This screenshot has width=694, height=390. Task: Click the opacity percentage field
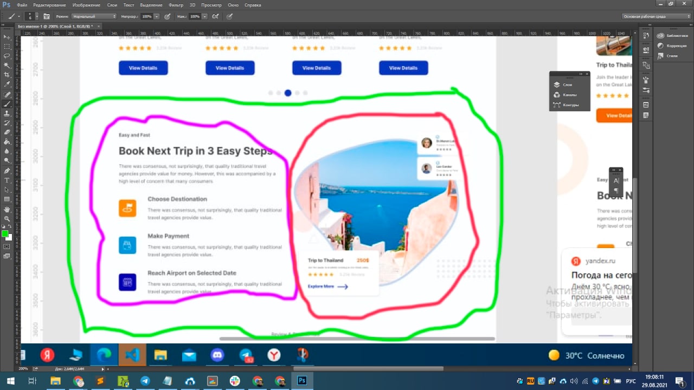[x=146, y=16]
